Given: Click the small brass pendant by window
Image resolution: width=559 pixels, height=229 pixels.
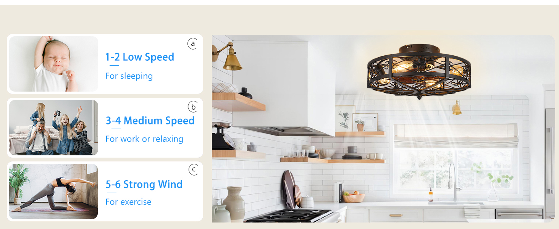Looking at the screenshot, I should [x=457, y=108].
